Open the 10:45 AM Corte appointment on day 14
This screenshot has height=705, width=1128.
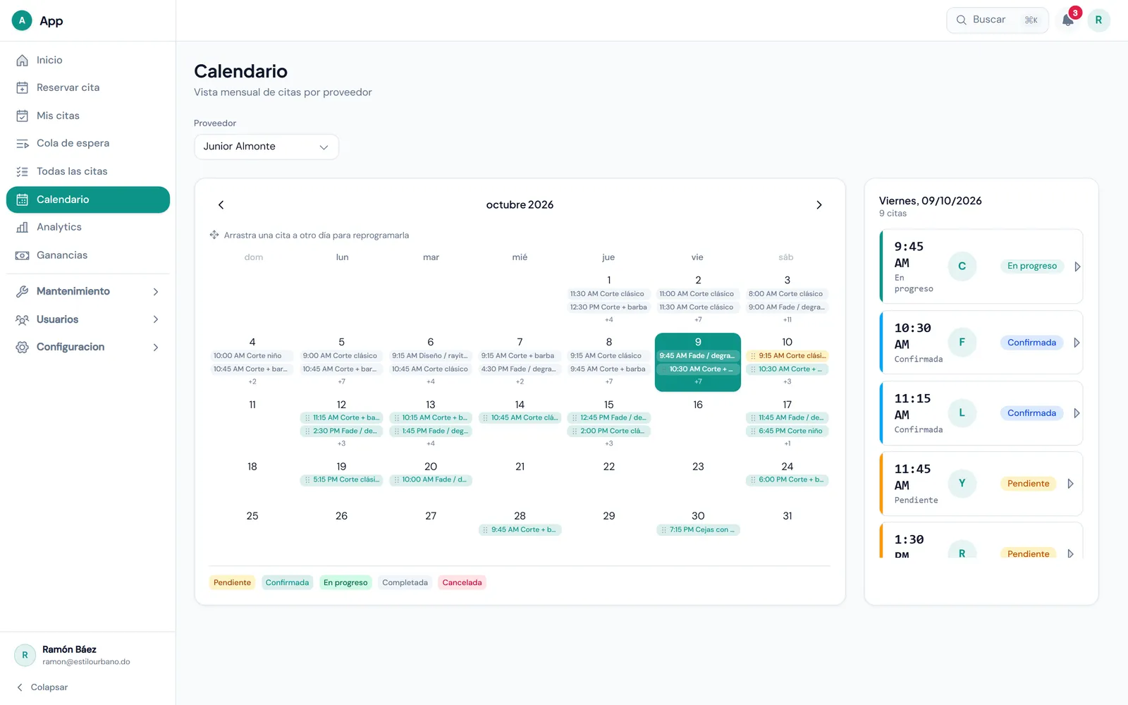[520, 418]
